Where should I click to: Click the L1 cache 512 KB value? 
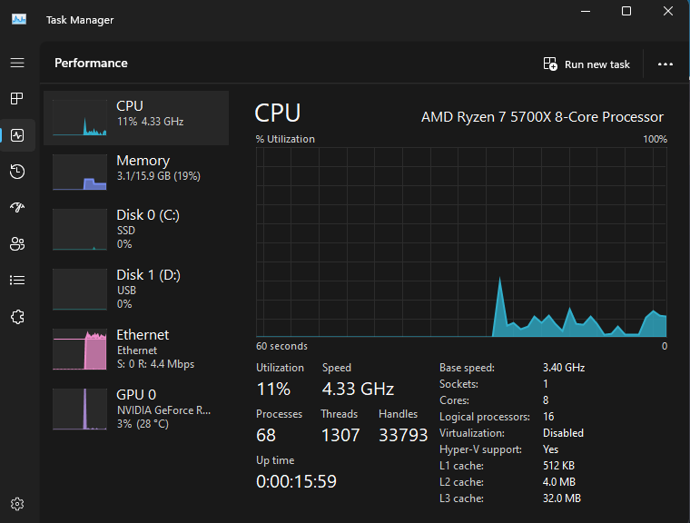pyautogui.click(x=559, y=466)
